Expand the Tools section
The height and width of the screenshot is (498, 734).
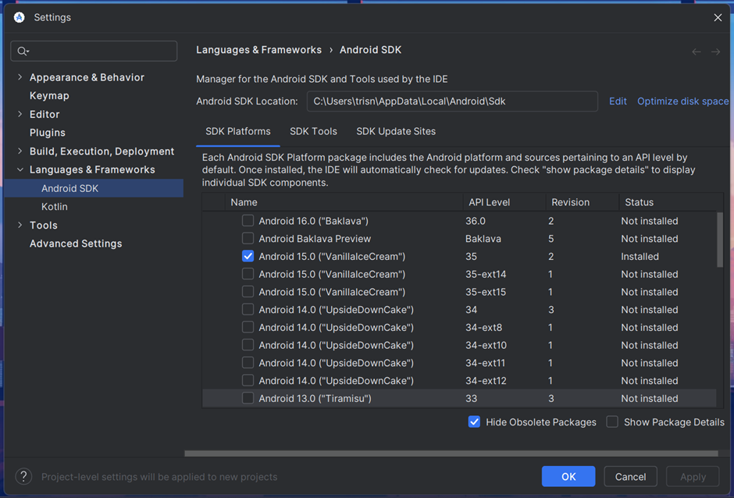click(x=20, y=225)
